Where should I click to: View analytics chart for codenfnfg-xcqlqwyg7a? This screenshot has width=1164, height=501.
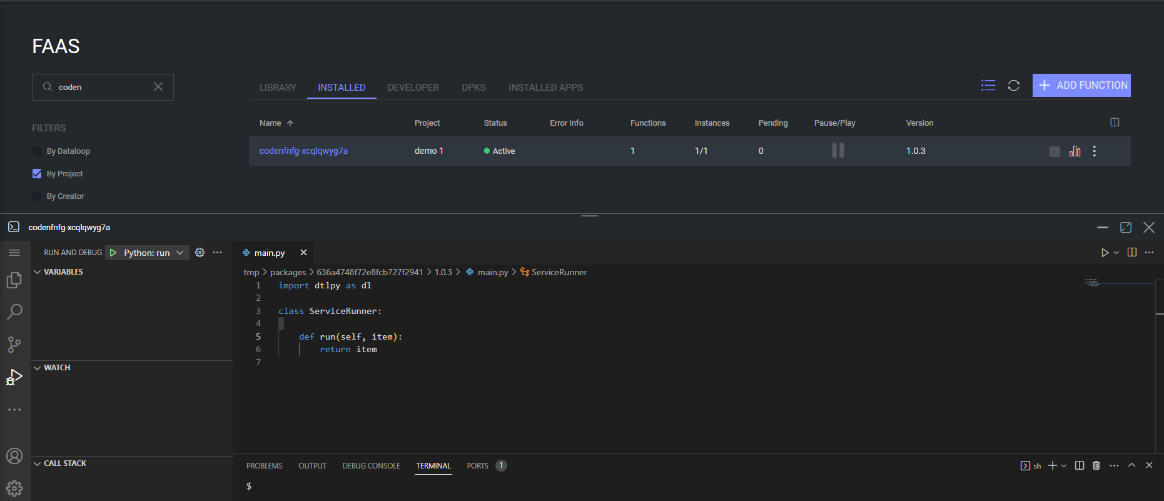click(x=1075, y=151)
